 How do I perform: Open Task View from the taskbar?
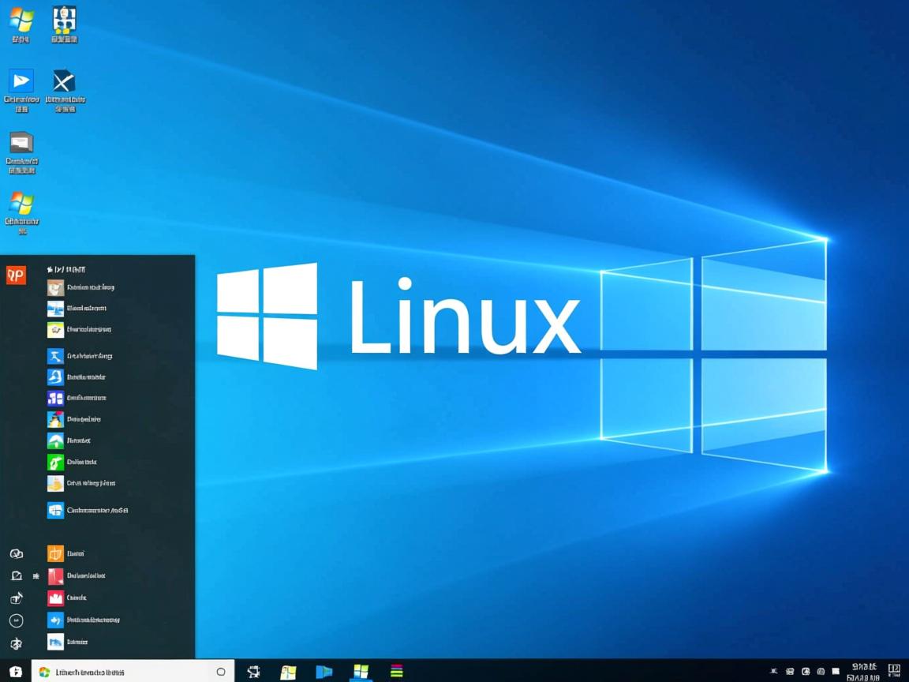253,671
